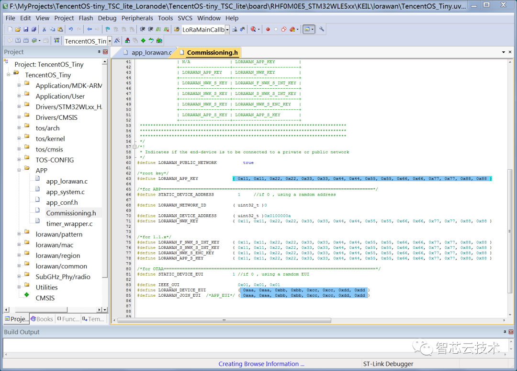Open the File menu
The width and height of the screenshot is (517, 371).
click(10, 18)
